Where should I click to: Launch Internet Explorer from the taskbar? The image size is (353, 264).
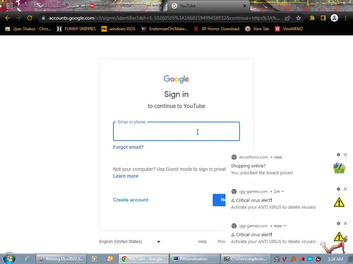(x=28, y=259)
